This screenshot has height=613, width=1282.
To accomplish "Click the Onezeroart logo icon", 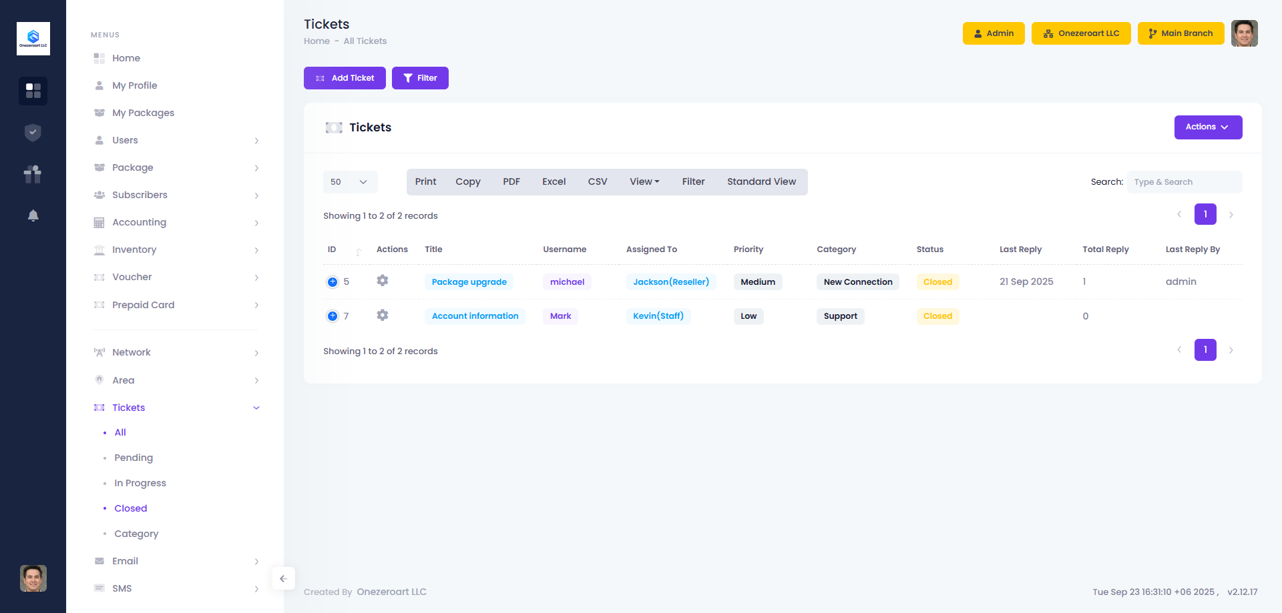I will [x=33, y=39].
